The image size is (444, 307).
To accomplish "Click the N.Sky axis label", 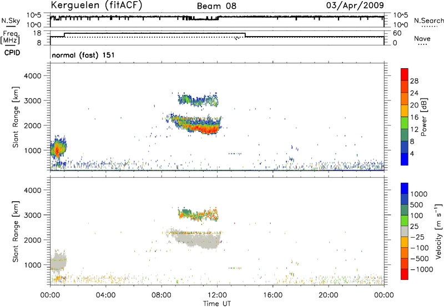I will coord(11,21).
